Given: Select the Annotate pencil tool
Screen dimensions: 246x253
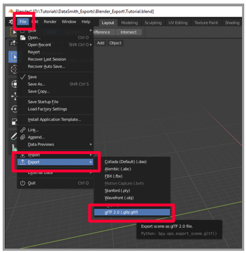Looking at the screenshot, I should (x=14, y=137).
